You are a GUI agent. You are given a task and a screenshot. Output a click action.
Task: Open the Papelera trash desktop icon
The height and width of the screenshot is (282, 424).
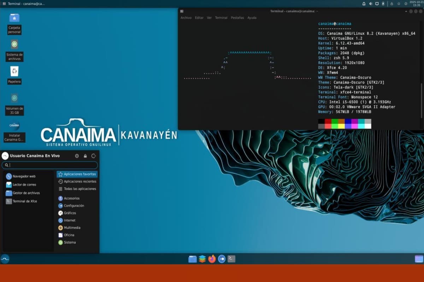14,72
